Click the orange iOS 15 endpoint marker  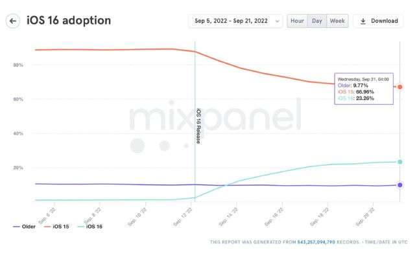(400, 87)
